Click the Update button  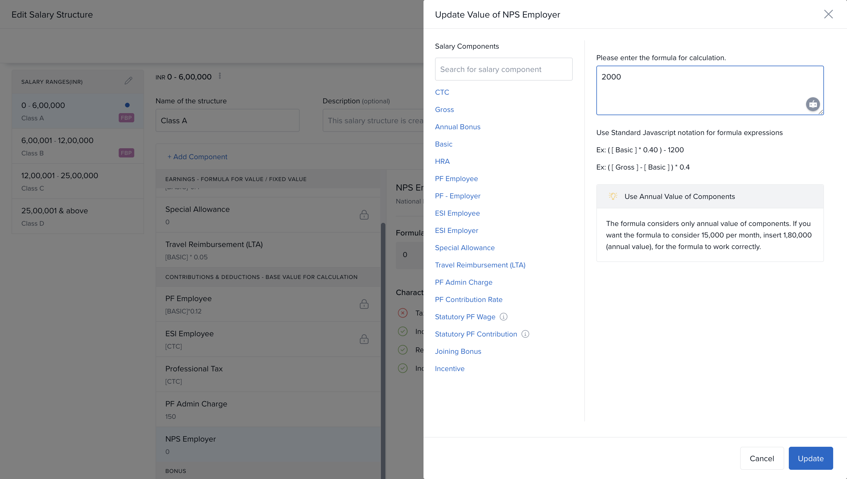point(810,458)
